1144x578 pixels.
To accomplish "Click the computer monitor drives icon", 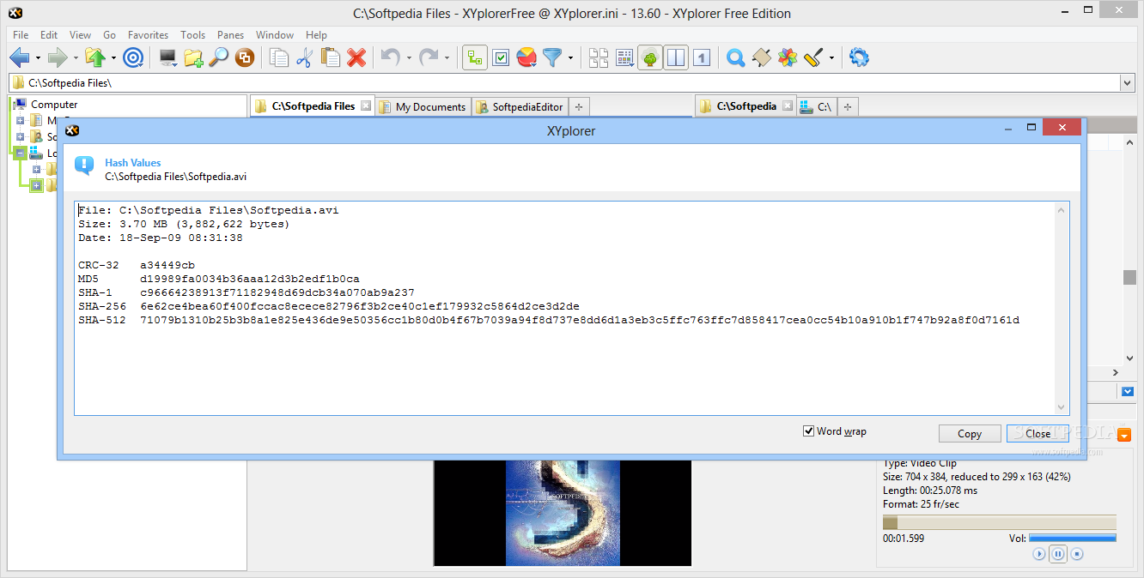I will point(168,57).
